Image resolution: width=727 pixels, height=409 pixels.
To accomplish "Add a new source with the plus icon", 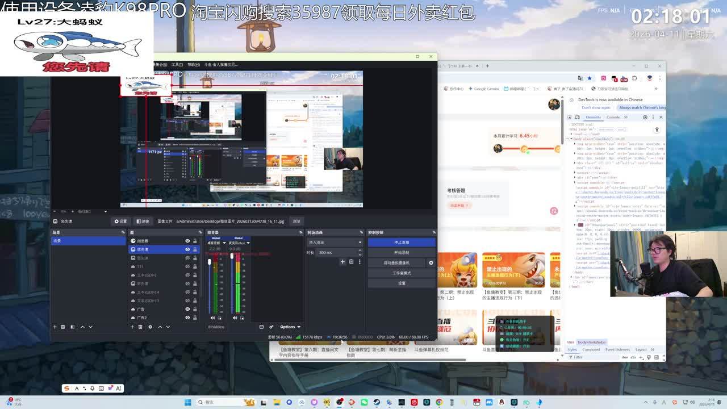I will point(132,327).
